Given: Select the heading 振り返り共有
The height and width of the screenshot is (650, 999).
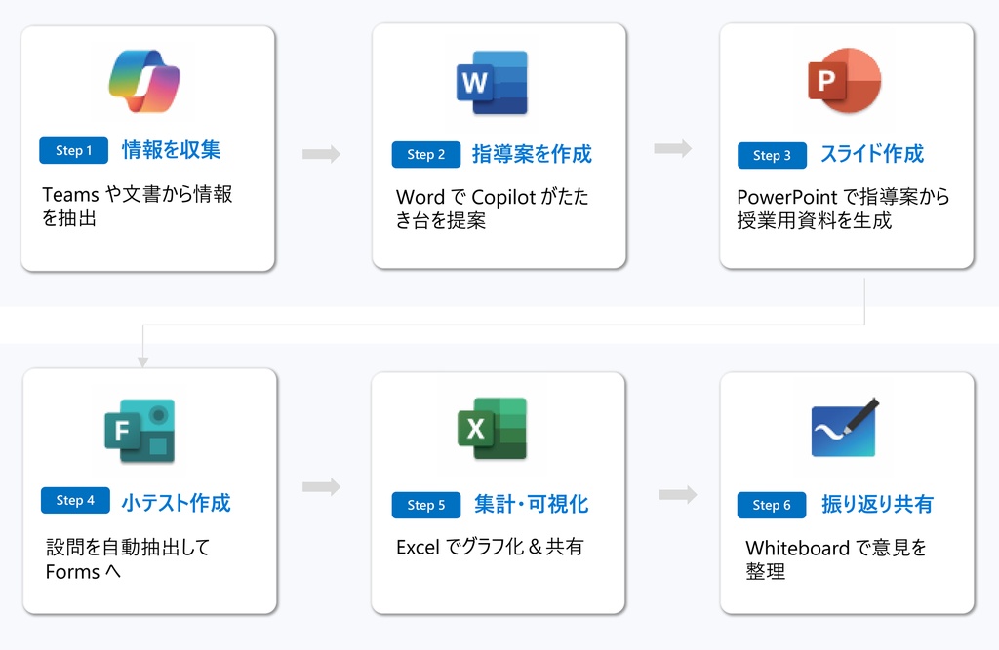Looking at the screenshot, I should (x=877, y=504).
